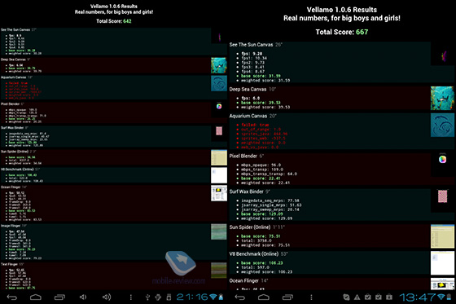Open the 13:47 clock status panel
The height and width of the screenshot is (304, 456).
pyautogui.click(x=417, y=297)
